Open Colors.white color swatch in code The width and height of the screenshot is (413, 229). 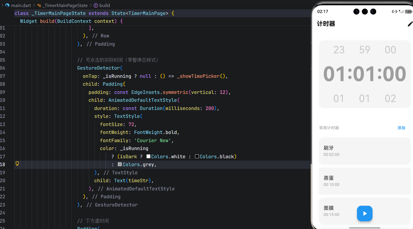[149, 156]
